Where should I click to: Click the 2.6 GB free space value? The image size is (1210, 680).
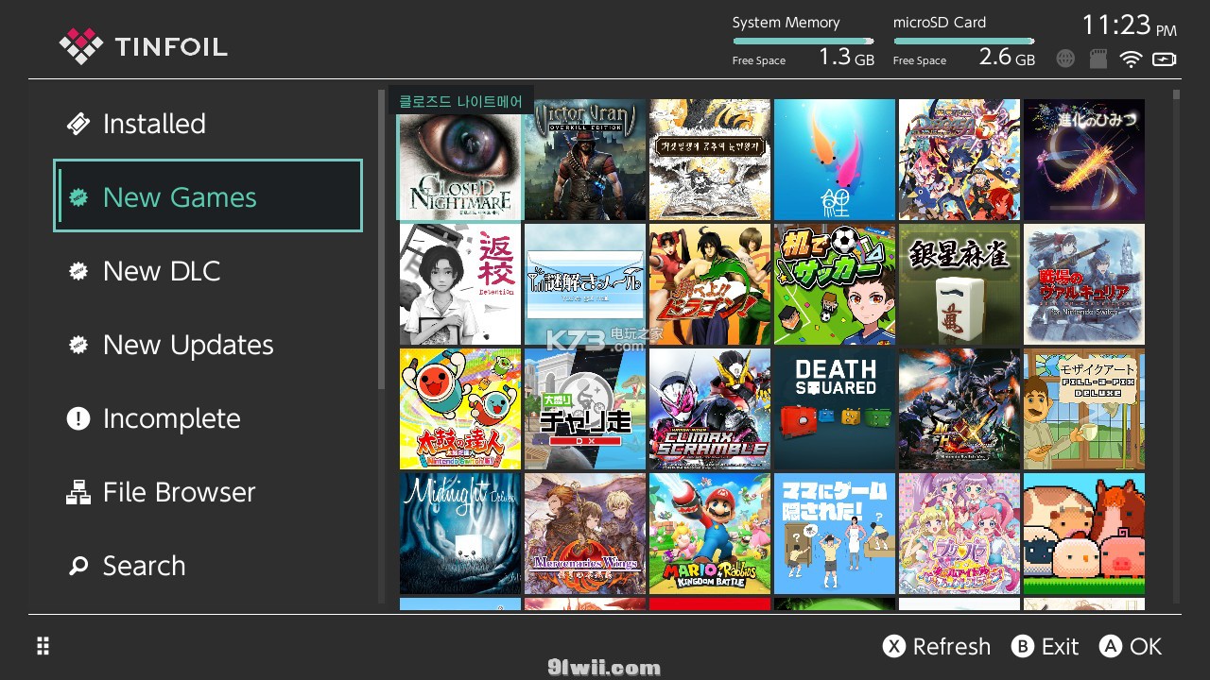click(1008, 58)
